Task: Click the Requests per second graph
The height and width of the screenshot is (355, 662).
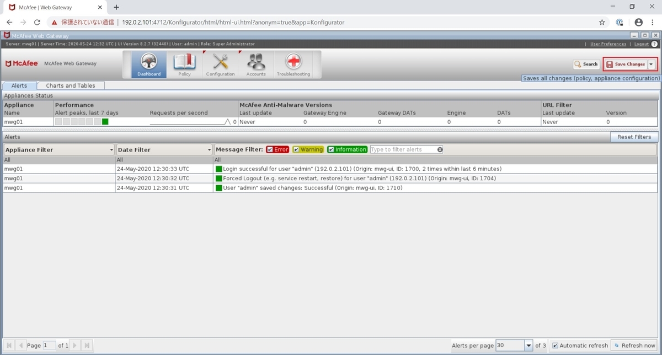Action: pos(190,122)
